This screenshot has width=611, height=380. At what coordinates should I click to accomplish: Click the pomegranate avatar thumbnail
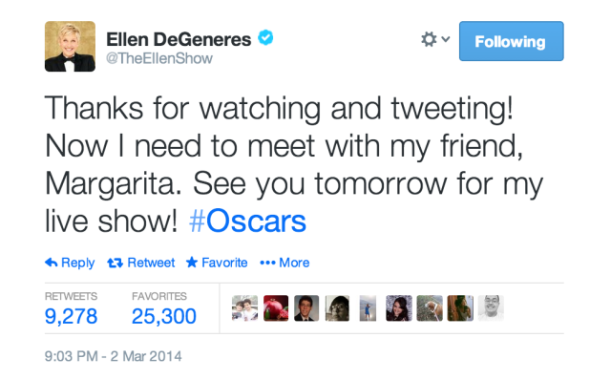[276, 308]
